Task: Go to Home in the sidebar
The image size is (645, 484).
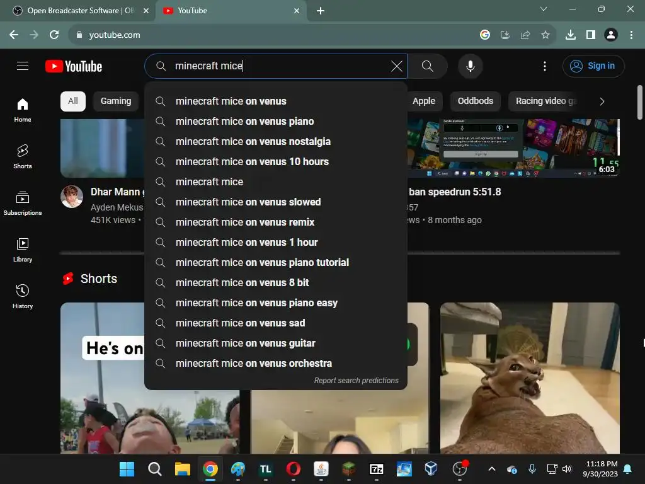Action: click(x=23, y=110)
